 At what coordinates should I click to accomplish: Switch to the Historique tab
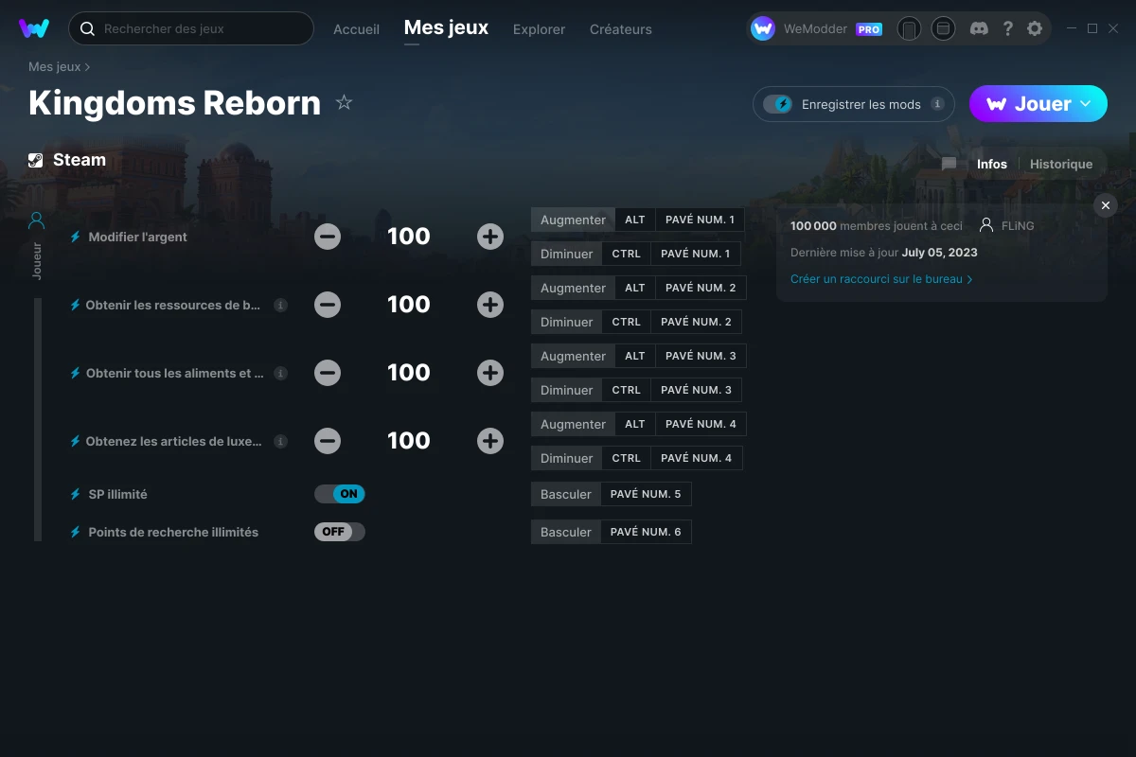1061,164
